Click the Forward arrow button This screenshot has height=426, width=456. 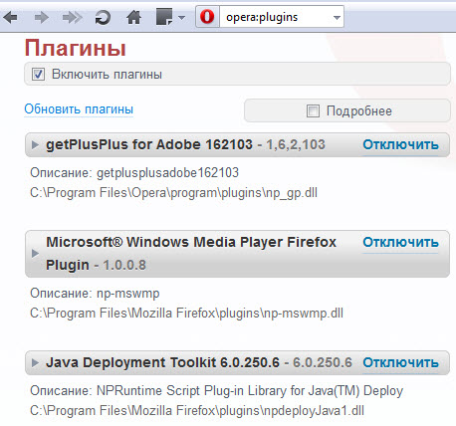[41, 17]
